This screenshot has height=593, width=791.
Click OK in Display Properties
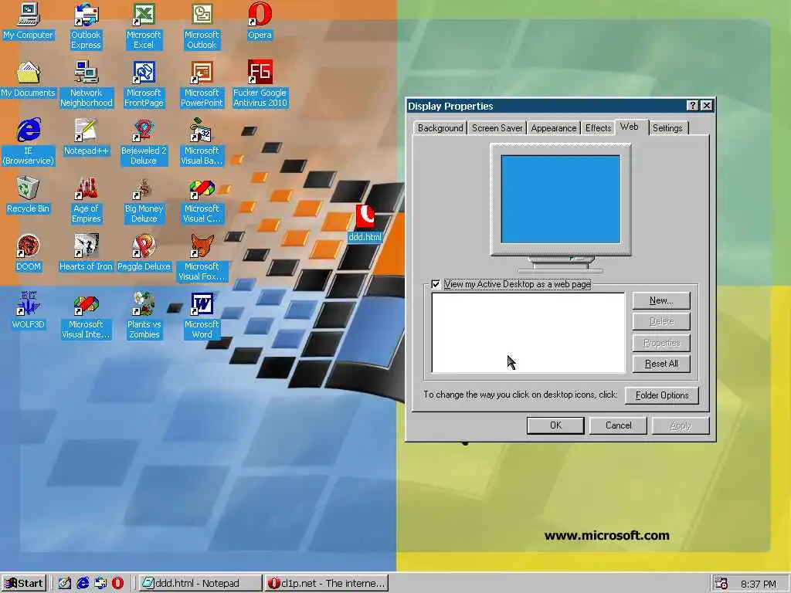point(555,425)
